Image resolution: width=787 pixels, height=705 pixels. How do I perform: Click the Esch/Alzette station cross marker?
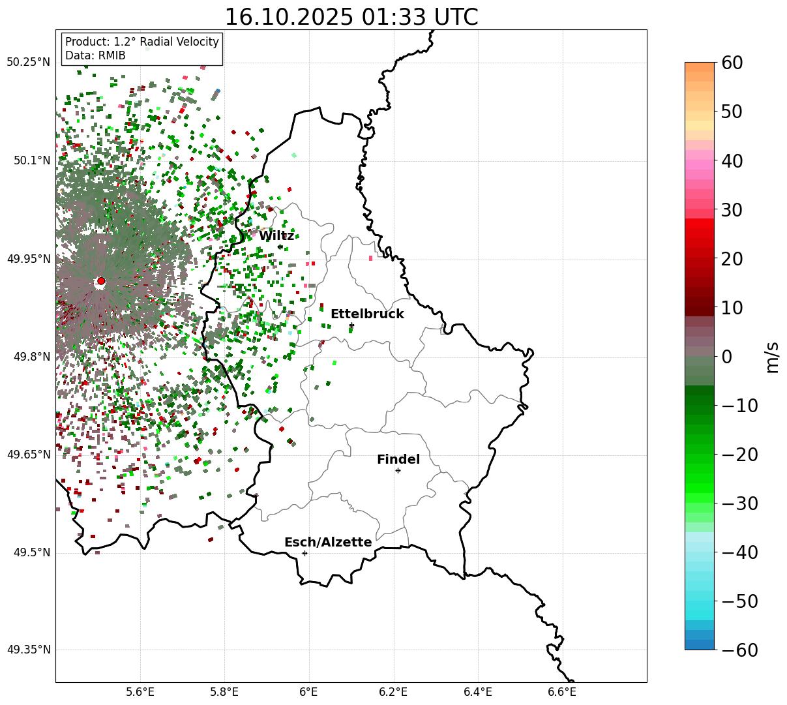[304, 553]
